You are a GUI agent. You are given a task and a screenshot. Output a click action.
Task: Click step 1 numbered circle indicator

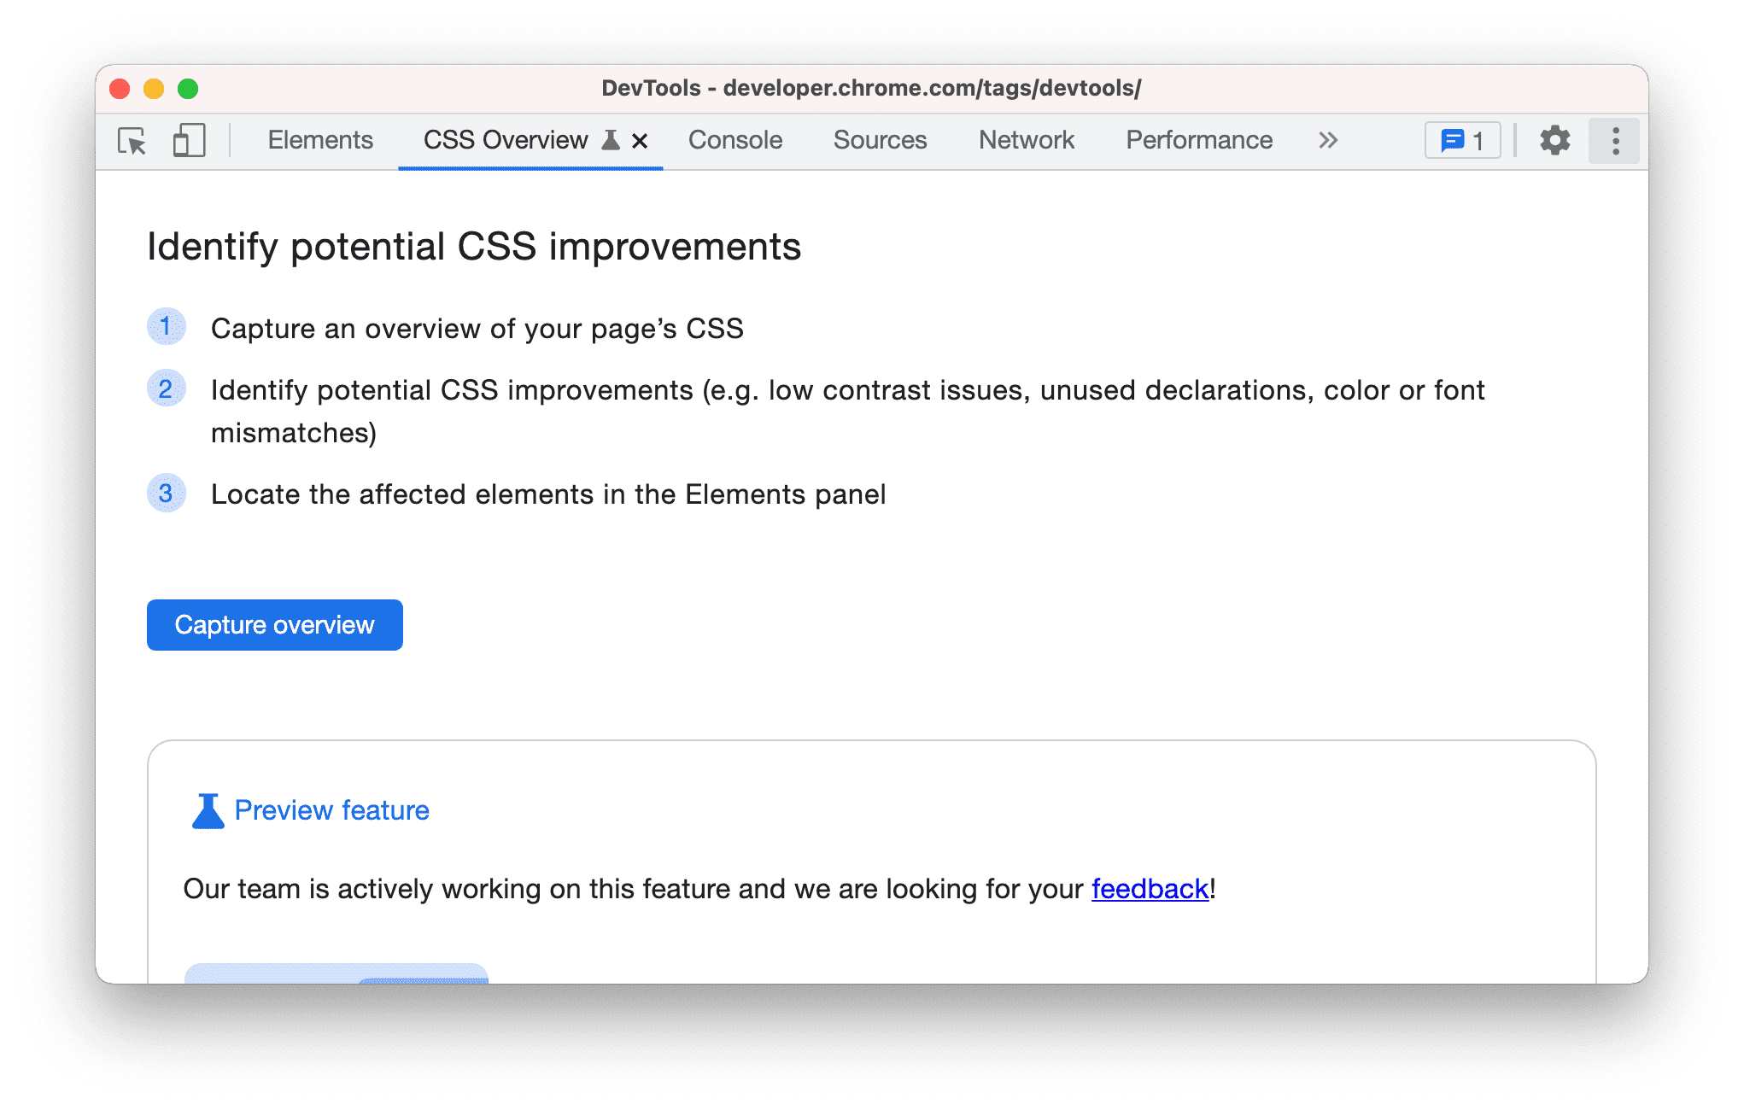pyautogui.click(x=167, y=327)
